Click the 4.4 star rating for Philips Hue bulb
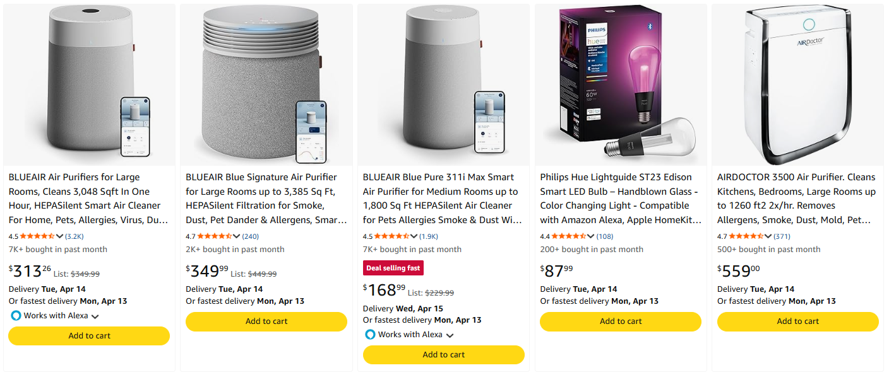889x375 pixels. pyautogui.click(x=568, y=236)
